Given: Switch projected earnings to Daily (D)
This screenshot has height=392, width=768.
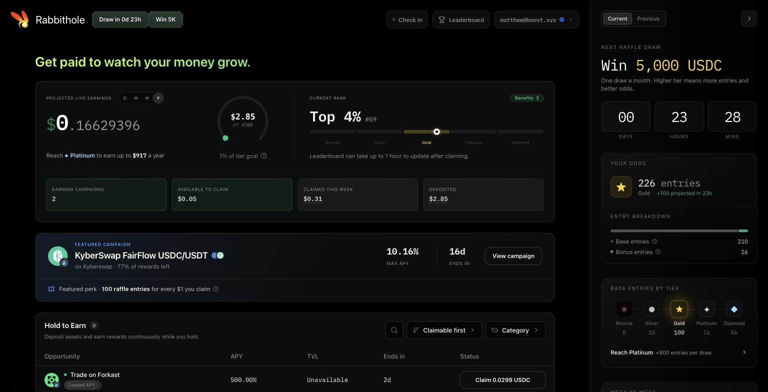Looking at the screenshot, I should [125, 98].
